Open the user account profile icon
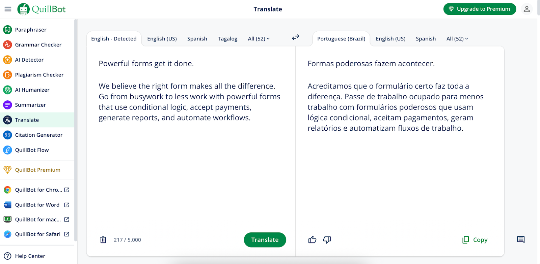Image resolution: width=540 pixels, height=264 pixels. 526,9
